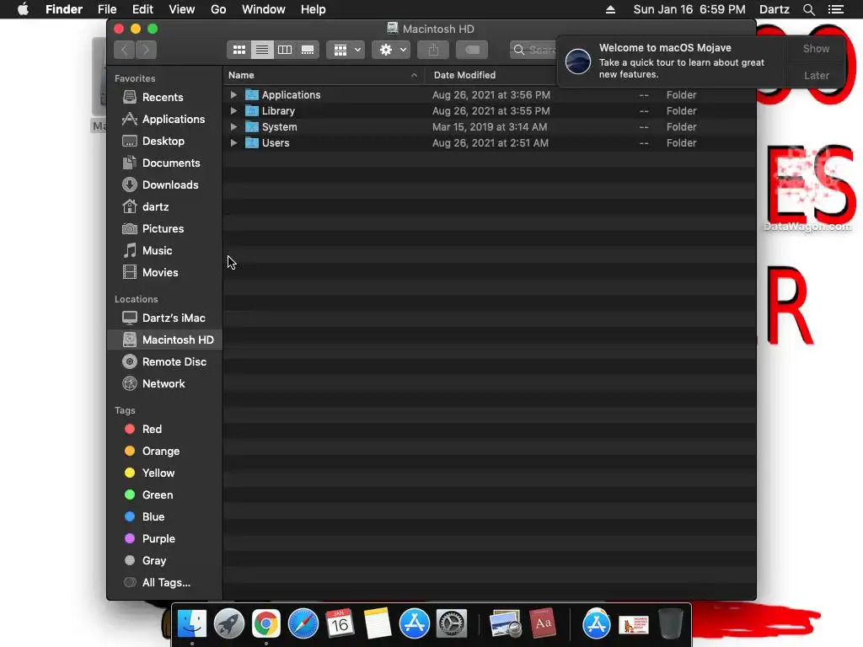This screenshot has height=647, width=863.
Task: Open the Edit menu
Action: pos(142,9)
